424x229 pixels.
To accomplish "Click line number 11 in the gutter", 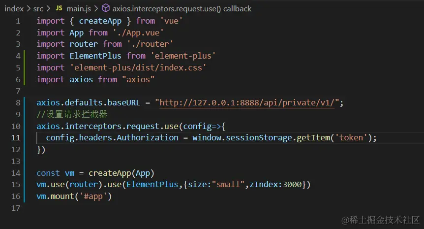I will (x=16, y=138).
